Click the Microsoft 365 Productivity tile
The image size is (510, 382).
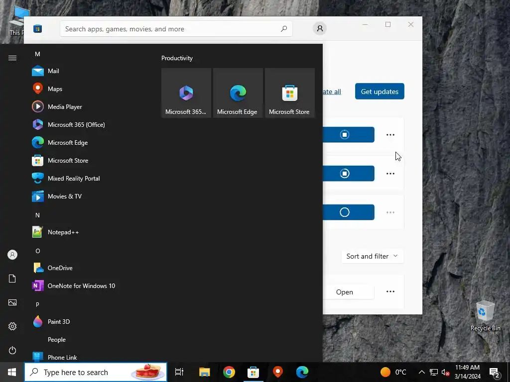coord(186,93)
